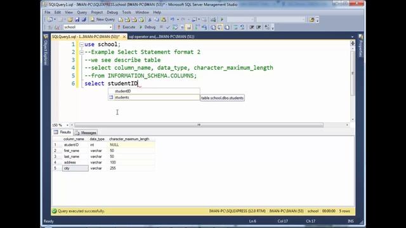Open the Undo history dropdown arrow
Image resolution: width=406 pixels, height=228 pixels.
pos(178,20)
